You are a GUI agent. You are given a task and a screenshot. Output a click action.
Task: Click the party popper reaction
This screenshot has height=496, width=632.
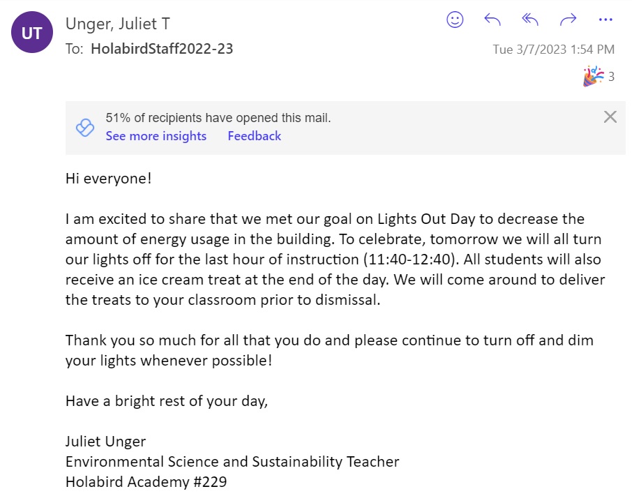[592, 76]
